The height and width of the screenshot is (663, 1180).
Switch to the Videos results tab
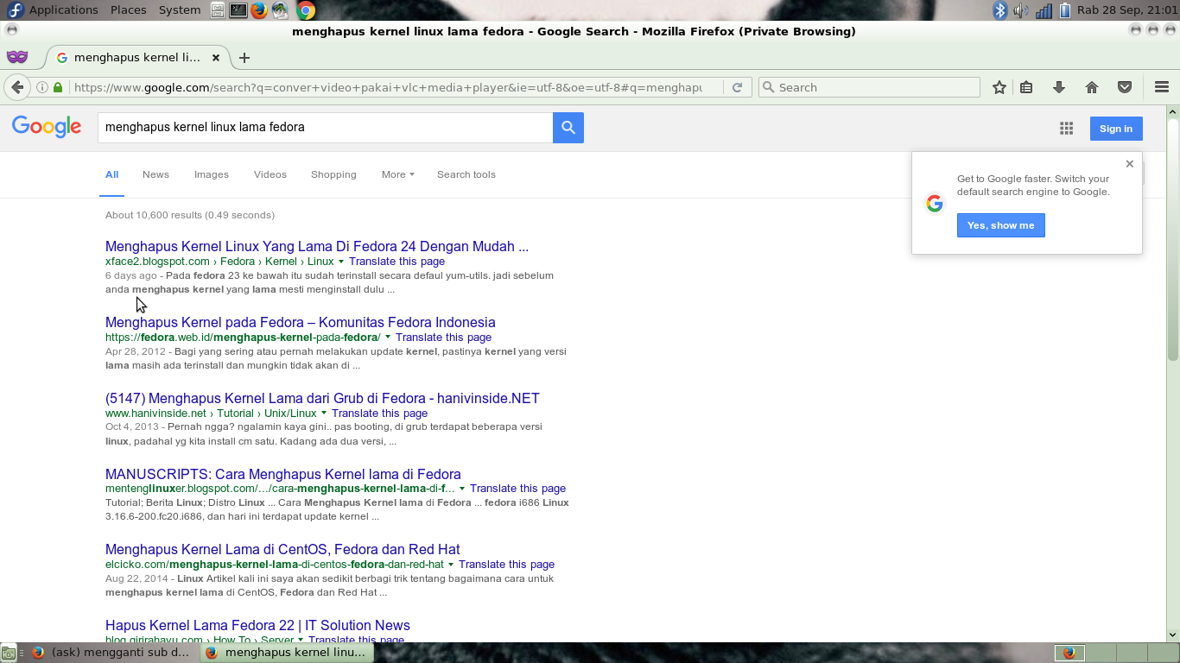point(270,174)
